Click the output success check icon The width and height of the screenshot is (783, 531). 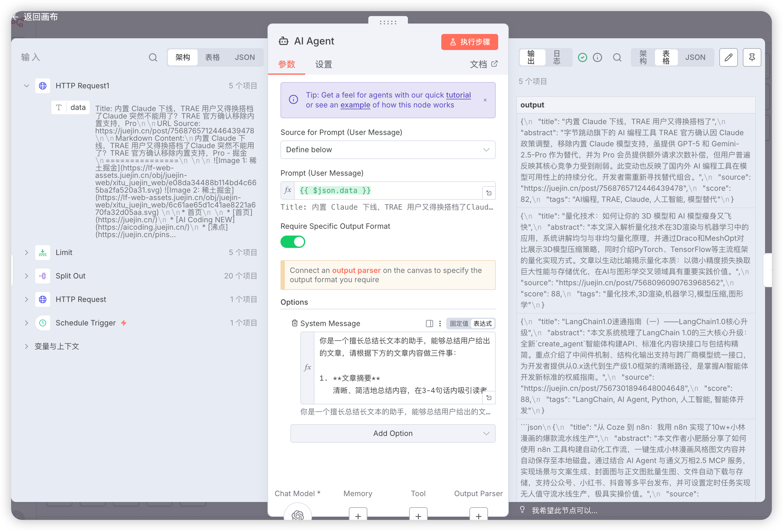[583, 57]
